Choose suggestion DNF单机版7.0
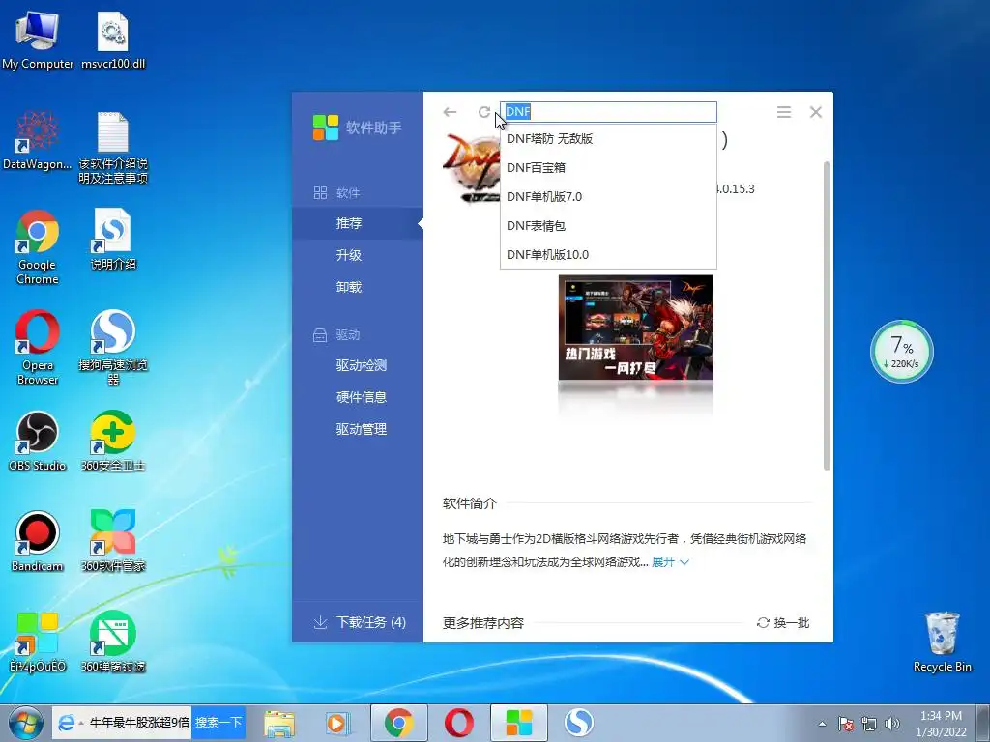Screen dimensions: 990x742 tap(609, 197)
